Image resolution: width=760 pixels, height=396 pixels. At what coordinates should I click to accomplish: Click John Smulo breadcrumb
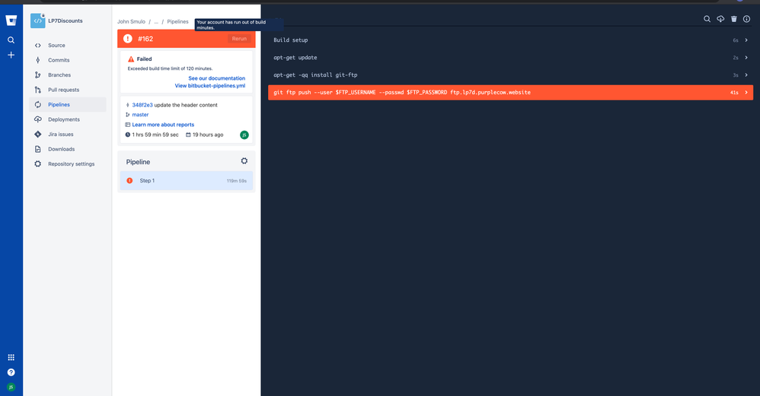(x=131, y=22)
